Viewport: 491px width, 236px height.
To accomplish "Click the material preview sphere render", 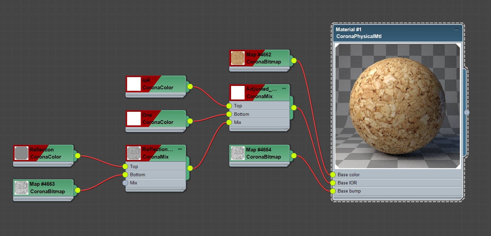I will (398, 105).
